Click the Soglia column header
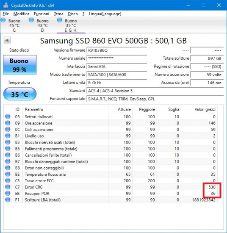 [169, 109]
